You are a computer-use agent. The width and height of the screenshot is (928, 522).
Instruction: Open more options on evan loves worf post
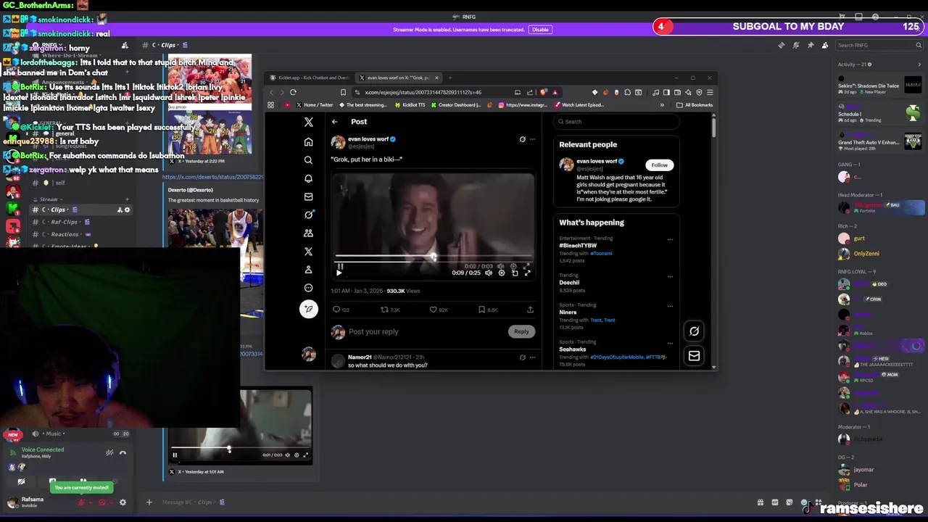tap(532, 139)
